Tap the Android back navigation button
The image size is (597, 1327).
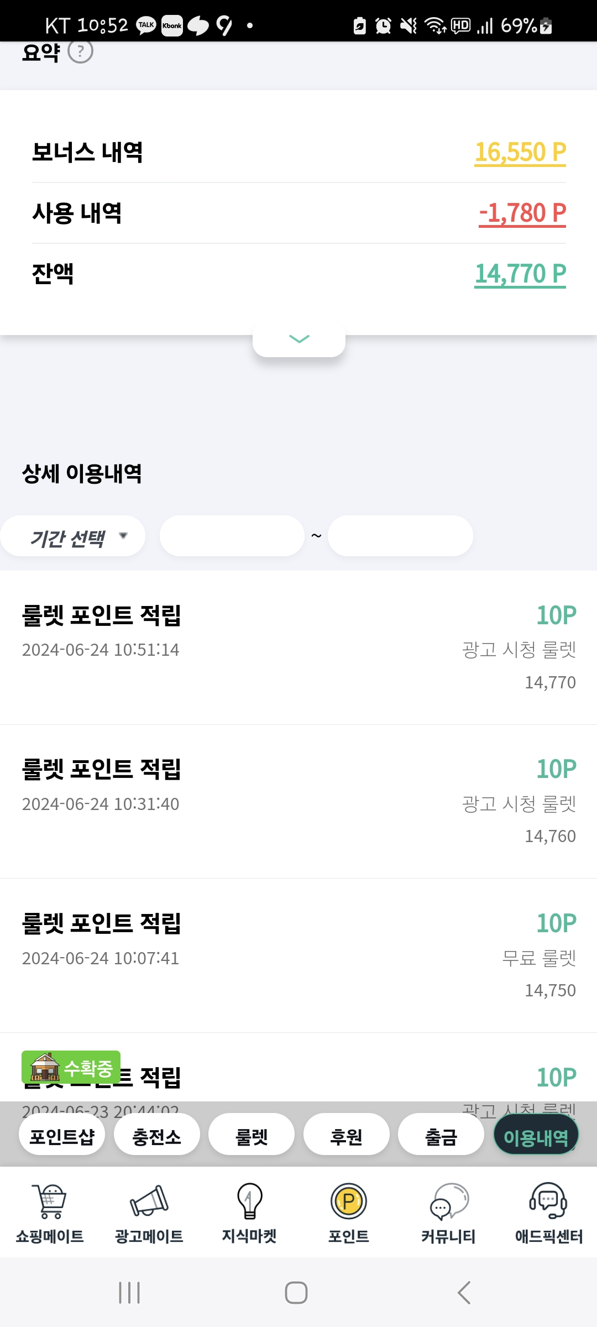tap(464, 1293)
